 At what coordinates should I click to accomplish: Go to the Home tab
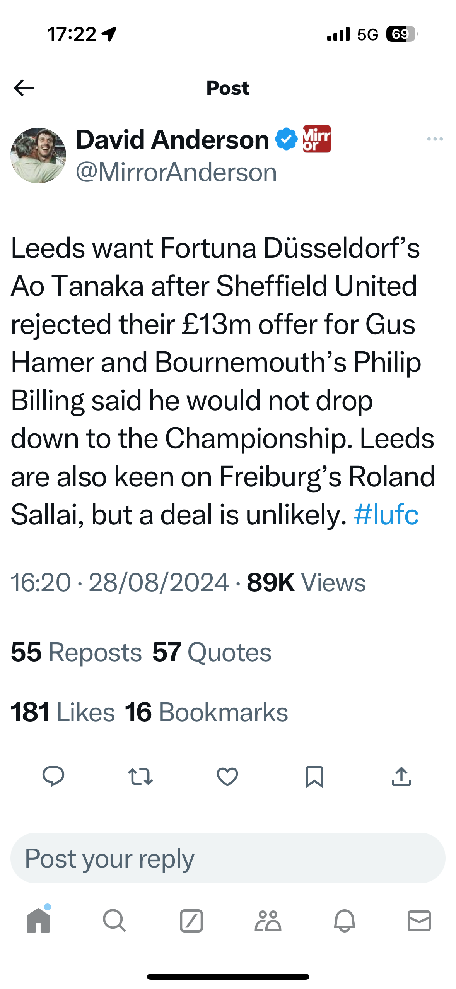(x=38, y=920)
